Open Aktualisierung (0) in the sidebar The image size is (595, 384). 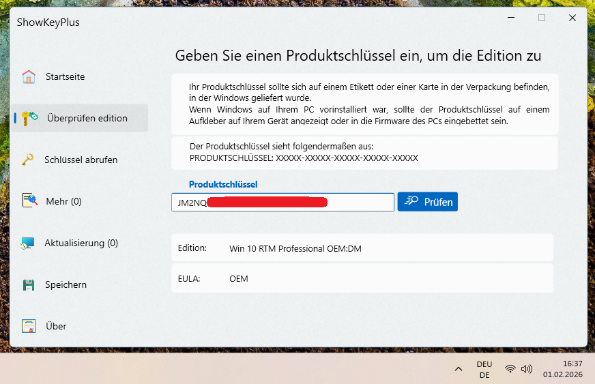tap(80, 243)
